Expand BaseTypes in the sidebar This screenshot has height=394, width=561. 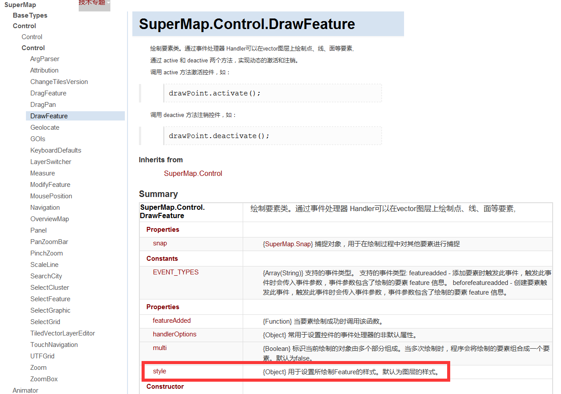pos(30,15)
